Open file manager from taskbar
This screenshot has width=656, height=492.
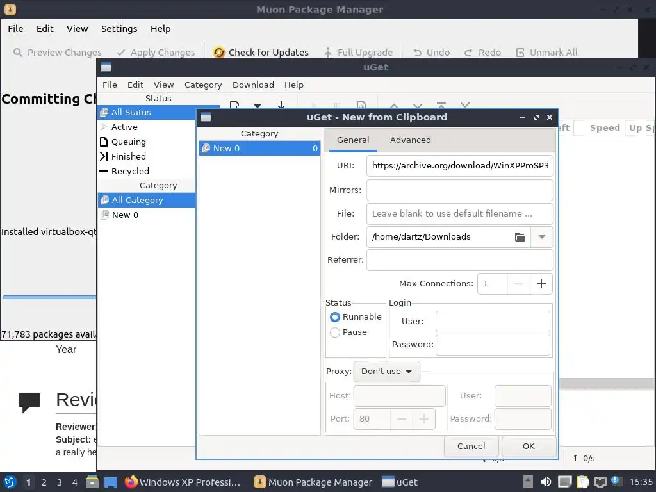(92, 482)
